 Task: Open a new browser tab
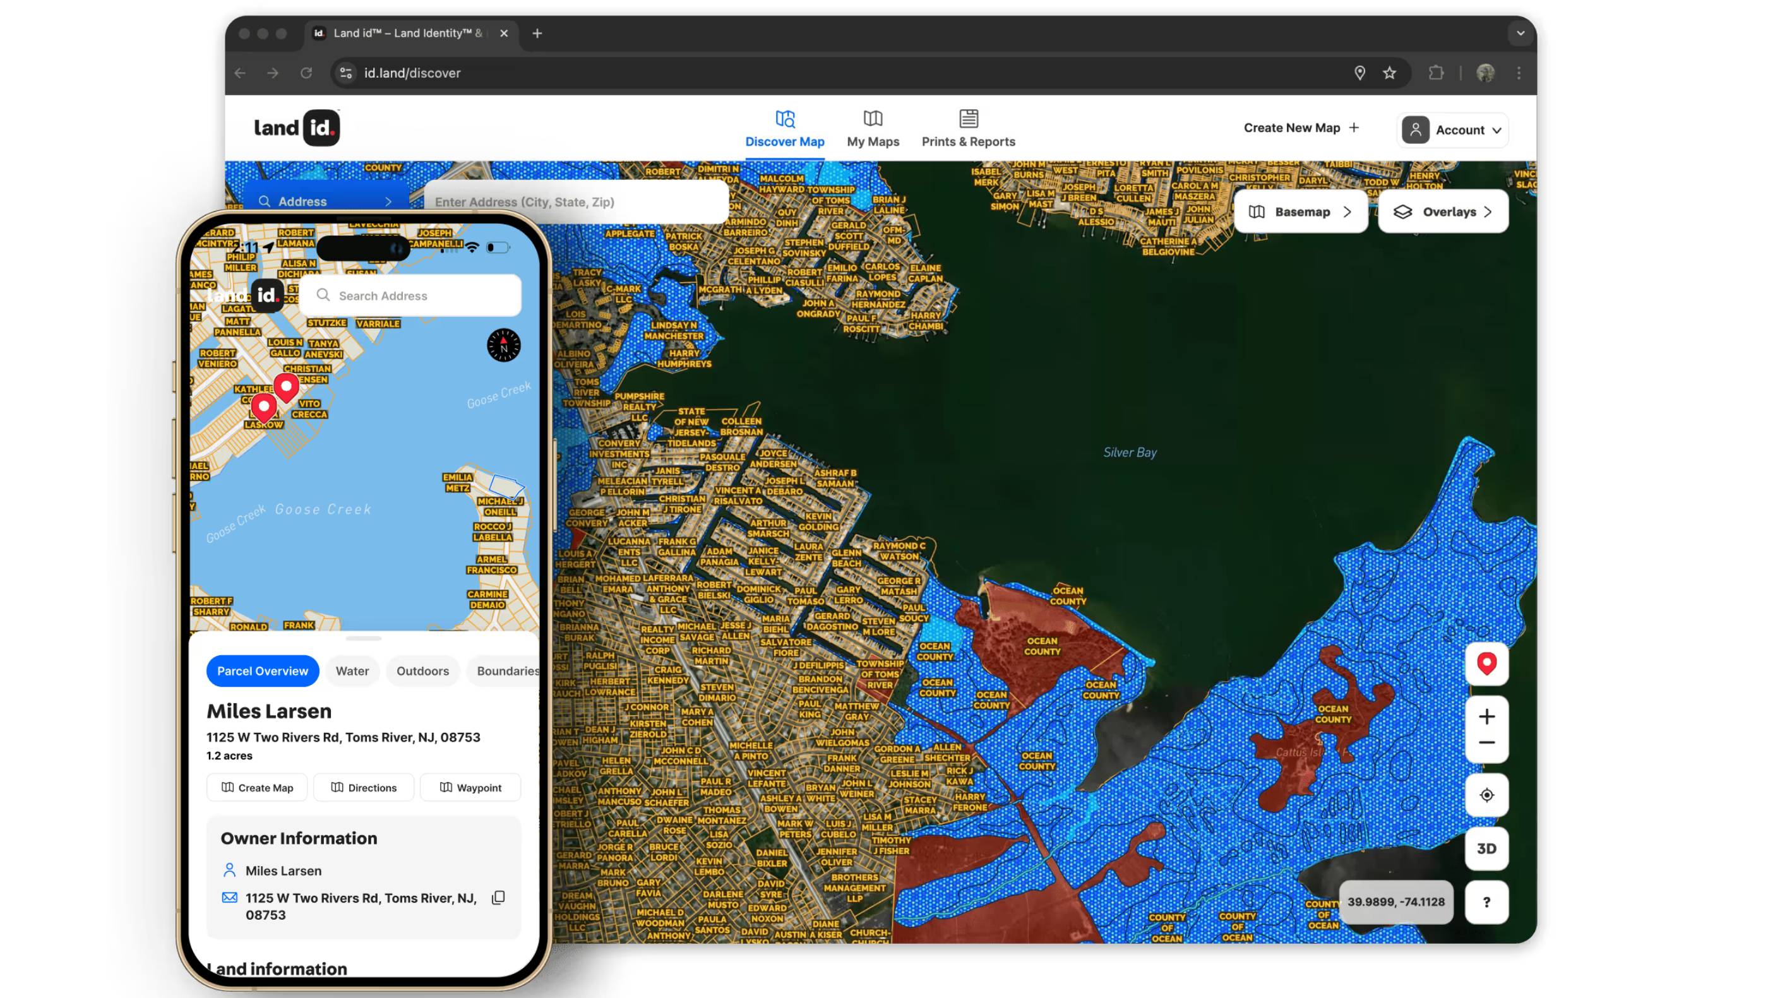pyautogui.click(x=537, y=33)
